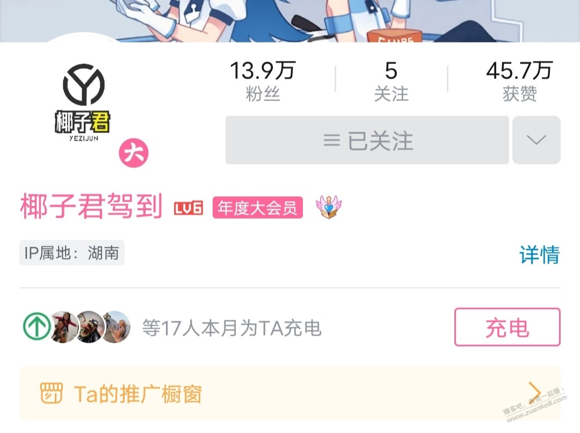Tap the pink 大 member badge on the avatar
This screenshot has width=580, height=433.
pyautogui.click(x=134, y=153)
